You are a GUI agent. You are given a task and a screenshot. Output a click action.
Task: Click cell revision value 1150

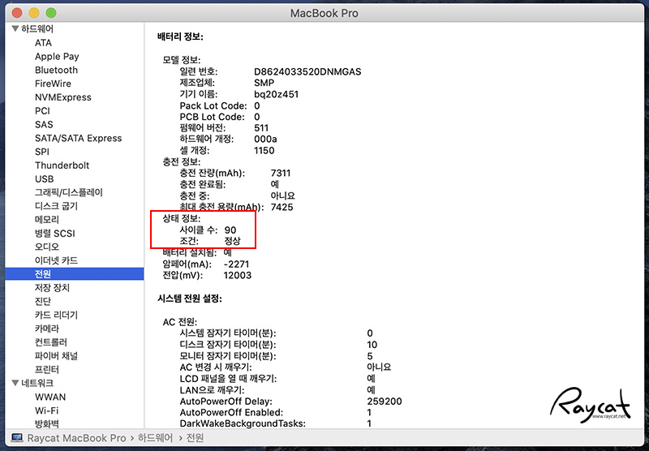pyautogui.click(x=264, y=150)
